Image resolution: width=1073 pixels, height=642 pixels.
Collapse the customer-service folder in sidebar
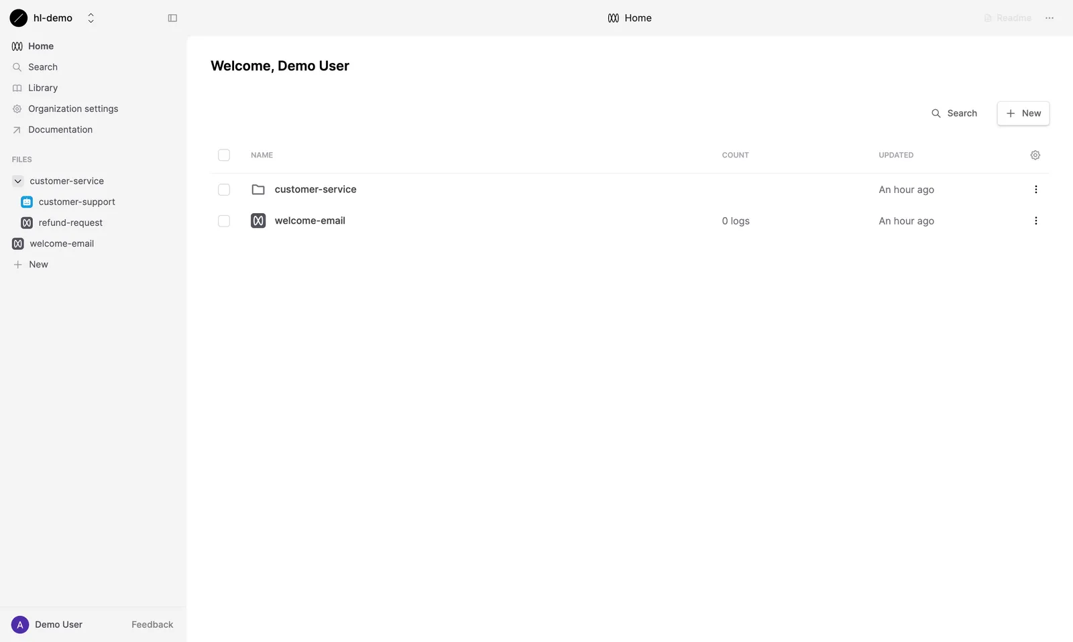point(18,181)
